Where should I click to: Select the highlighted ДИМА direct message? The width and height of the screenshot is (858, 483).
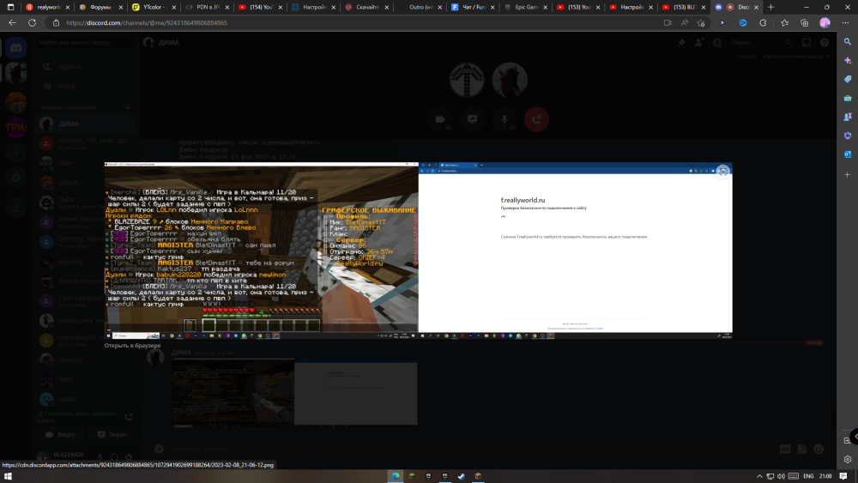[x=87, y=124]
